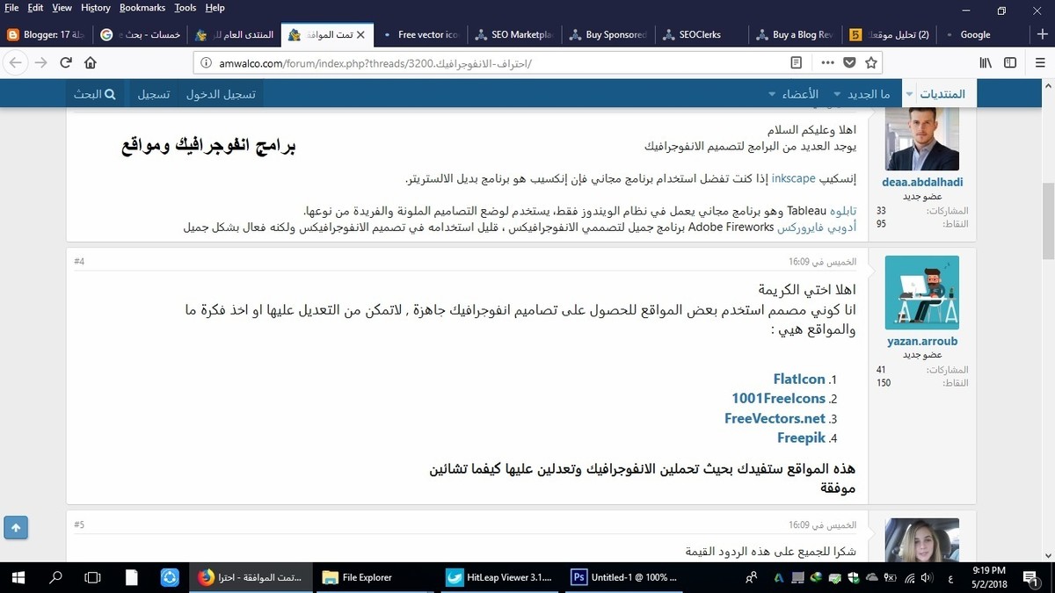Switch to the Blogger tab
The image size is (1055, 593).
47,35
